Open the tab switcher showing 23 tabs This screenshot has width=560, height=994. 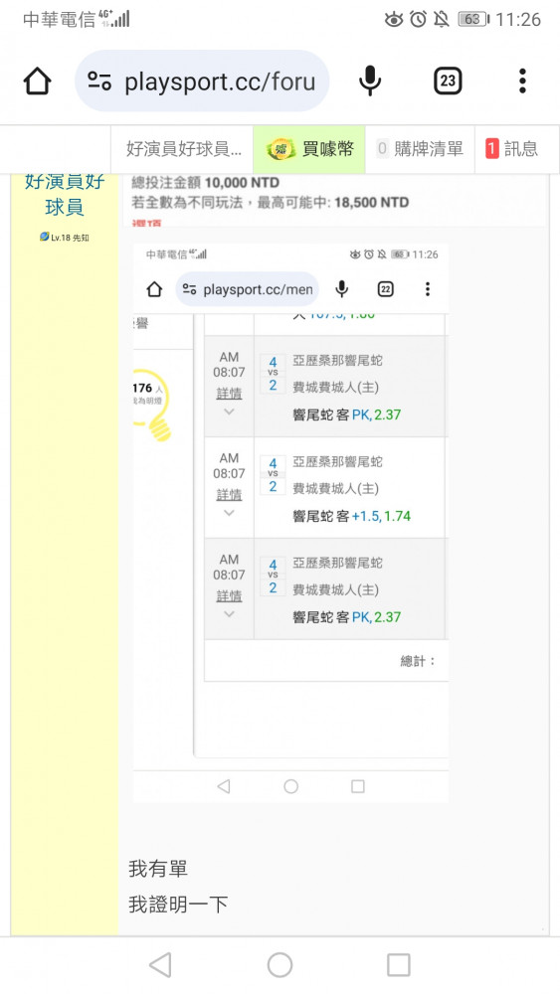pyautogui.click(x=448, y=82)
